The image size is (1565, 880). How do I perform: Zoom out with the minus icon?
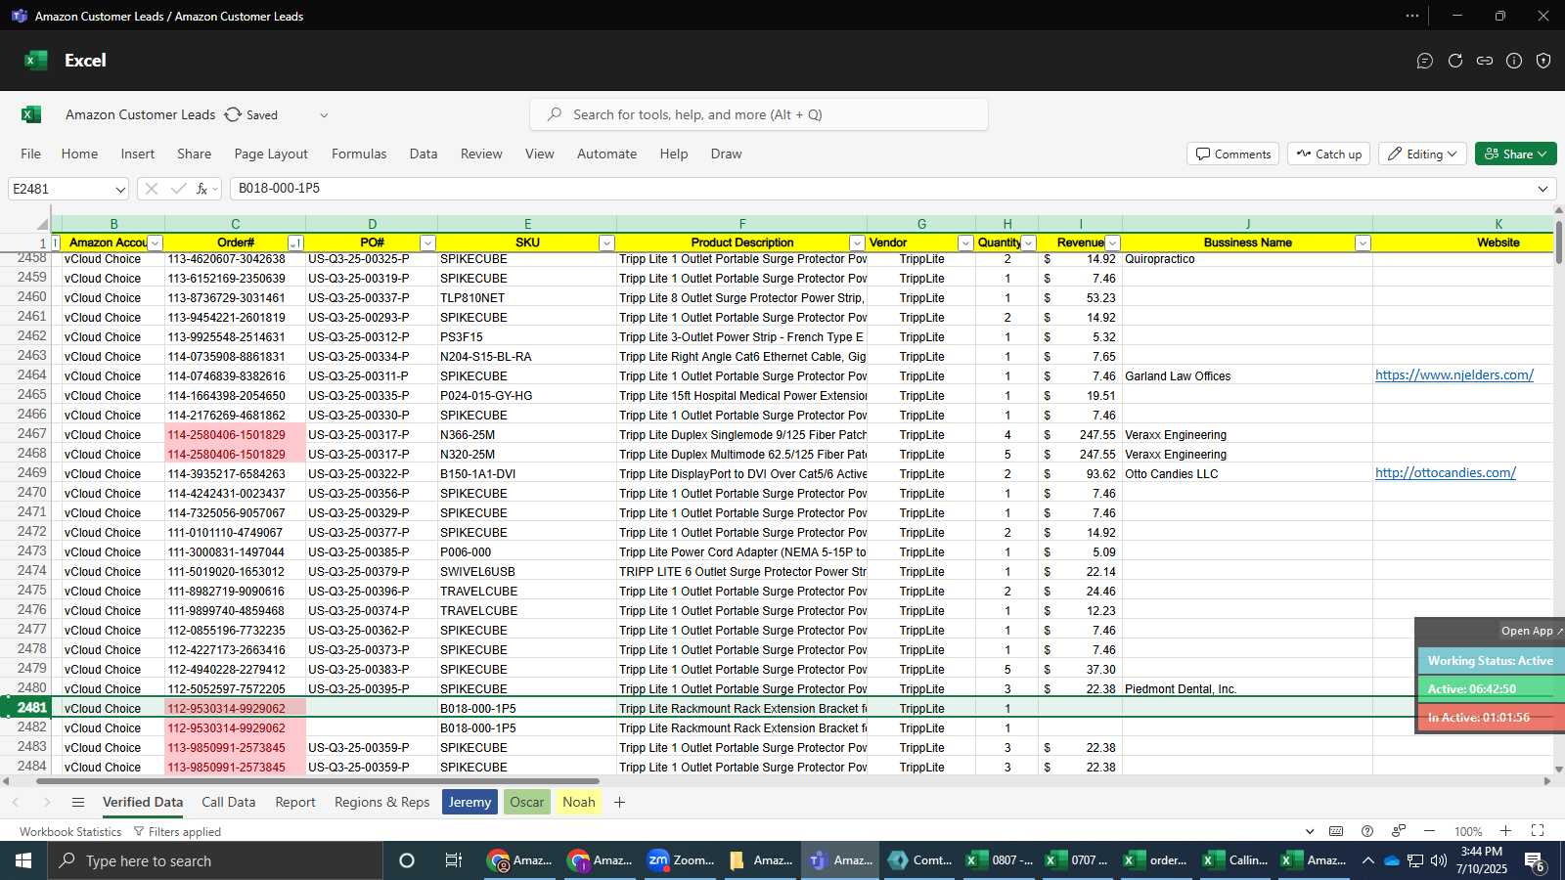(1429, 831)
